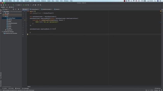Click Run with Coverage icon
The height and width of the screenshot is (91, 163).
tap(28, 5)
